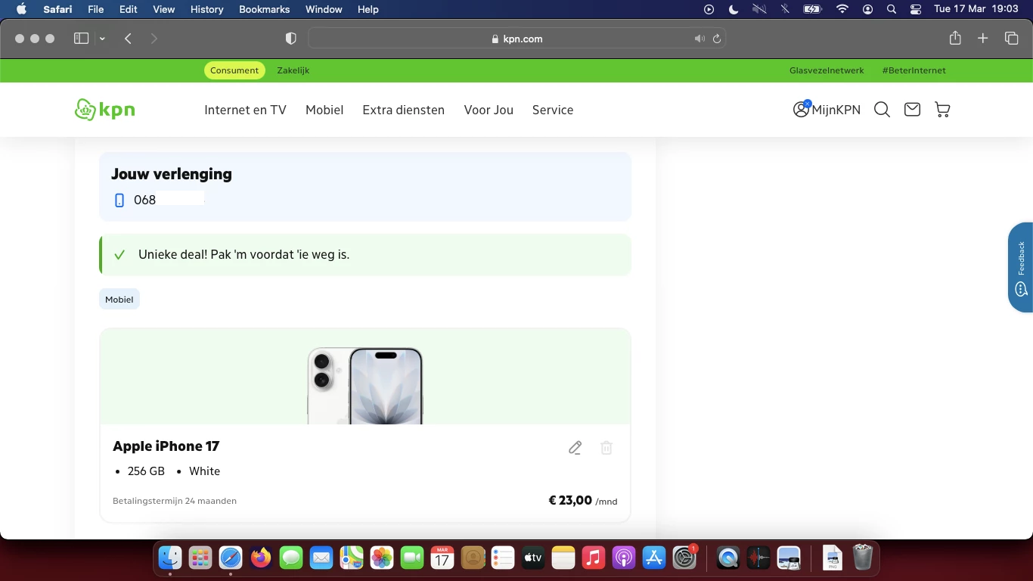Click the '256 GB' storage bullet
The height and width of the screenshot is (581, 1033).
click(146, 471)
